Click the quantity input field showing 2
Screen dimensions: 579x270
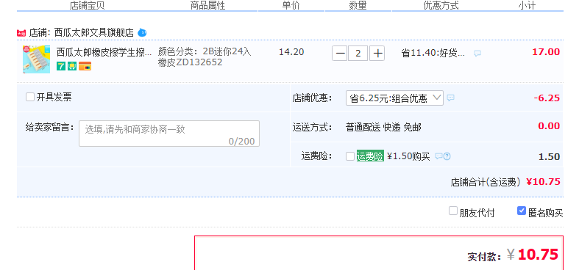tap(358, 54)
